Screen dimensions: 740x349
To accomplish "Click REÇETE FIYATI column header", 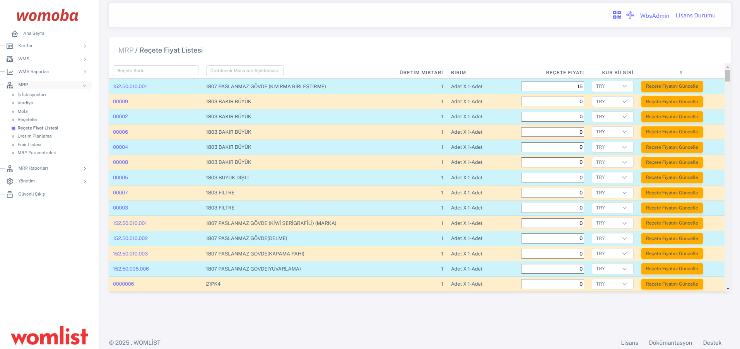I will [565, 73].
